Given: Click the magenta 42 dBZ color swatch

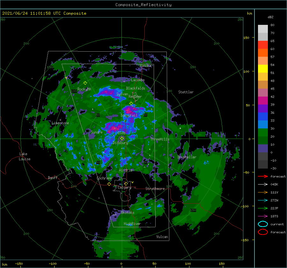Looking at the screenshot, I should pos(263,100).
